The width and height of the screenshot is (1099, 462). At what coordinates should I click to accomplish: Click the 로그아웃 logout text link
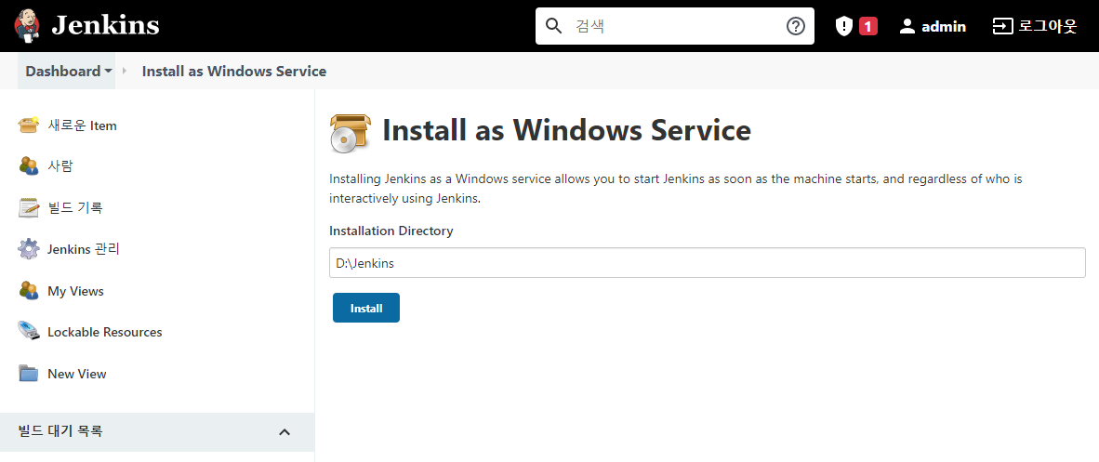pos(1047,27)
